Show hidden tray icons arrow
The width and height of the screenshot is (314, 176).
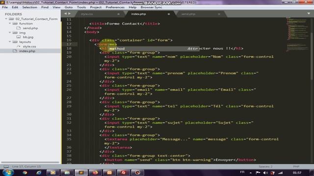[x=251, y=173]
